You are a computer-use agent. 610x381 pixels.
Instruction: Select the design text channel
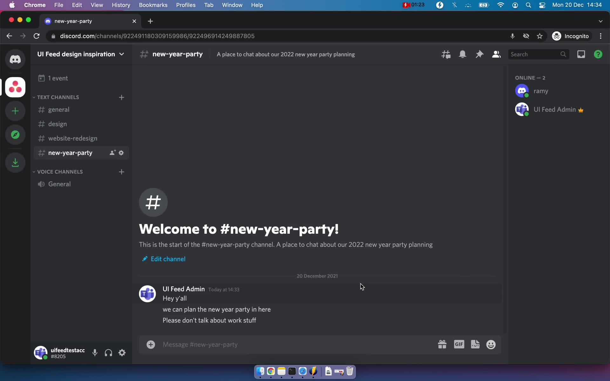tap(57, 123)
